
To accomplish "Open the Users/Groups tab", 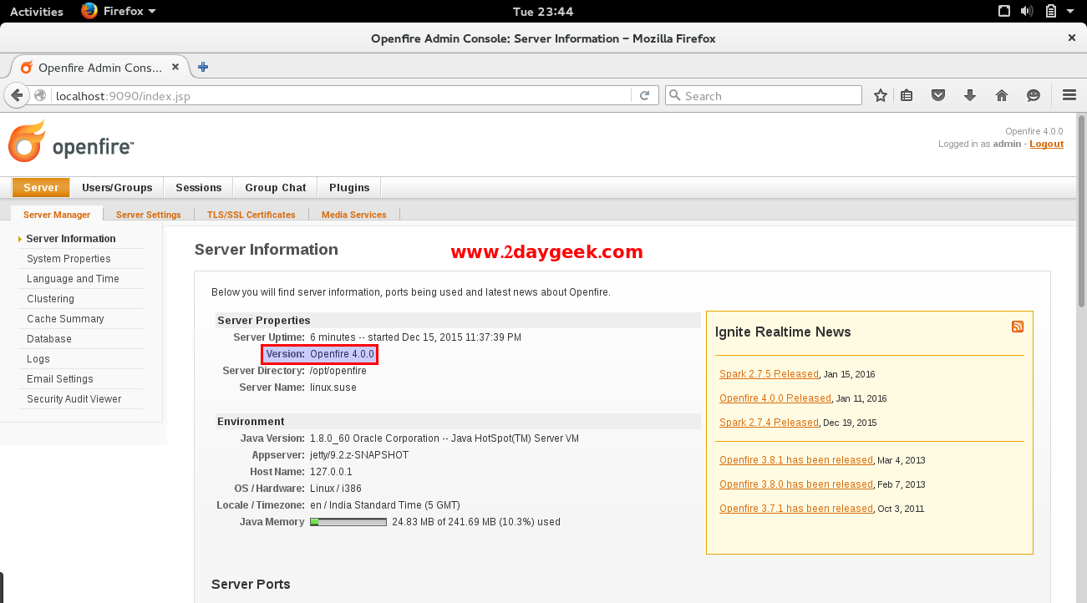I will pyautogui.click(x=117, y=187).
